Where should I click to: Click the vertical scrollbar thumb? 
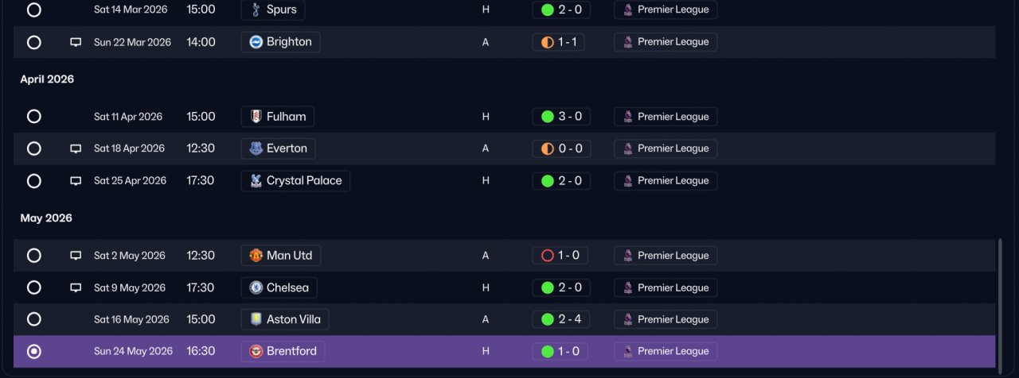pyautogui.click(x=1000, y=301)
